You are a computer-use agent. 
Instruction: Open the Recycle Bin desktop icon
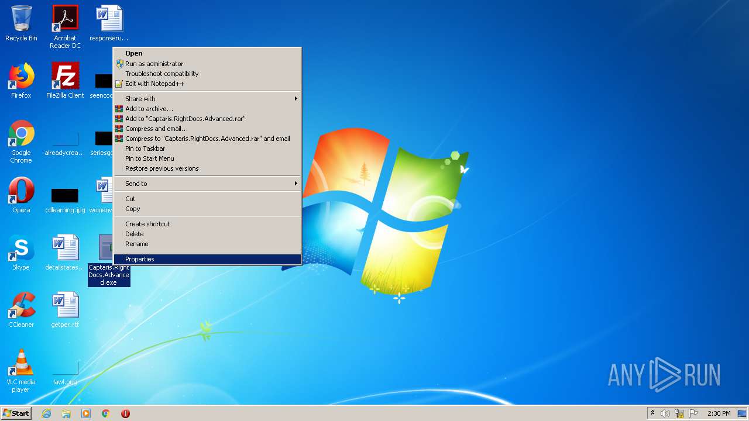(x=21, y=23)
